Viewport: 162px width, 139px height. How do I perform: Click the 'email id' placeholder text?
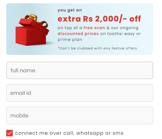21,93
